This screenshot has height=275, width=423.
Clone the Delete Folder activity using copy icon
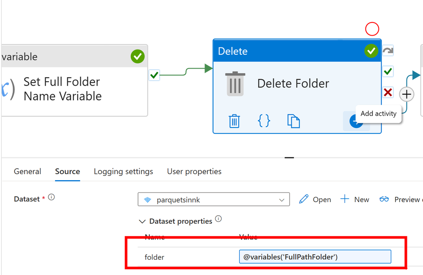(x=293, y=121)
